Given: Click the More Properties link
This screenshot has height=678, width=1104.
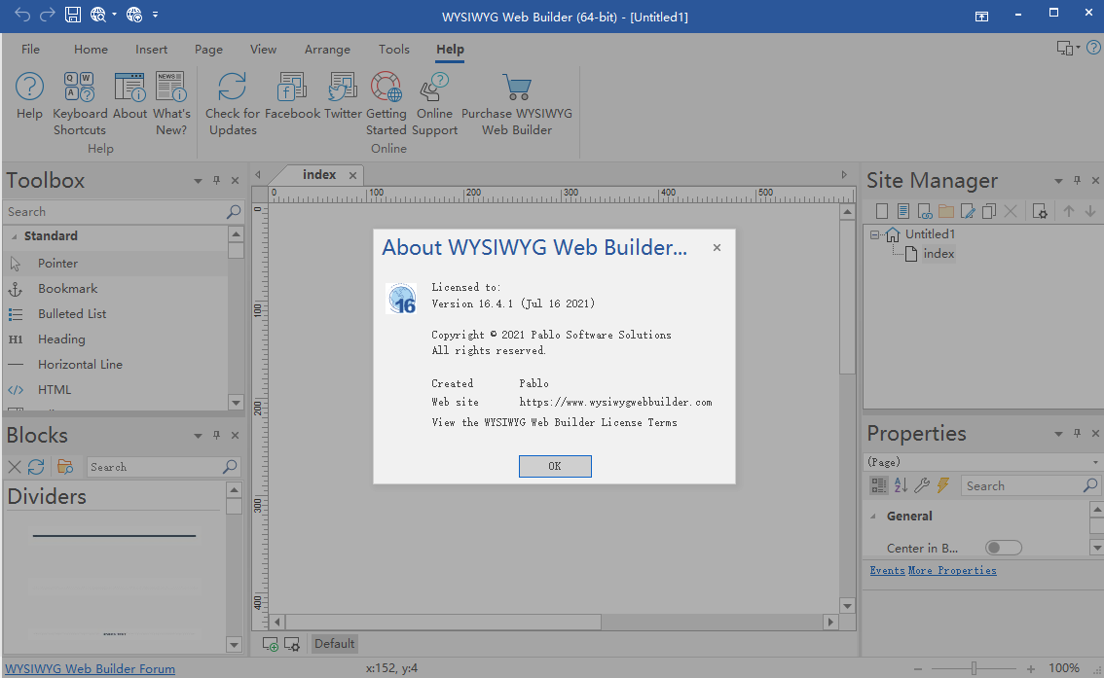Looking at the screenshot, I should (x=951, y=570).
